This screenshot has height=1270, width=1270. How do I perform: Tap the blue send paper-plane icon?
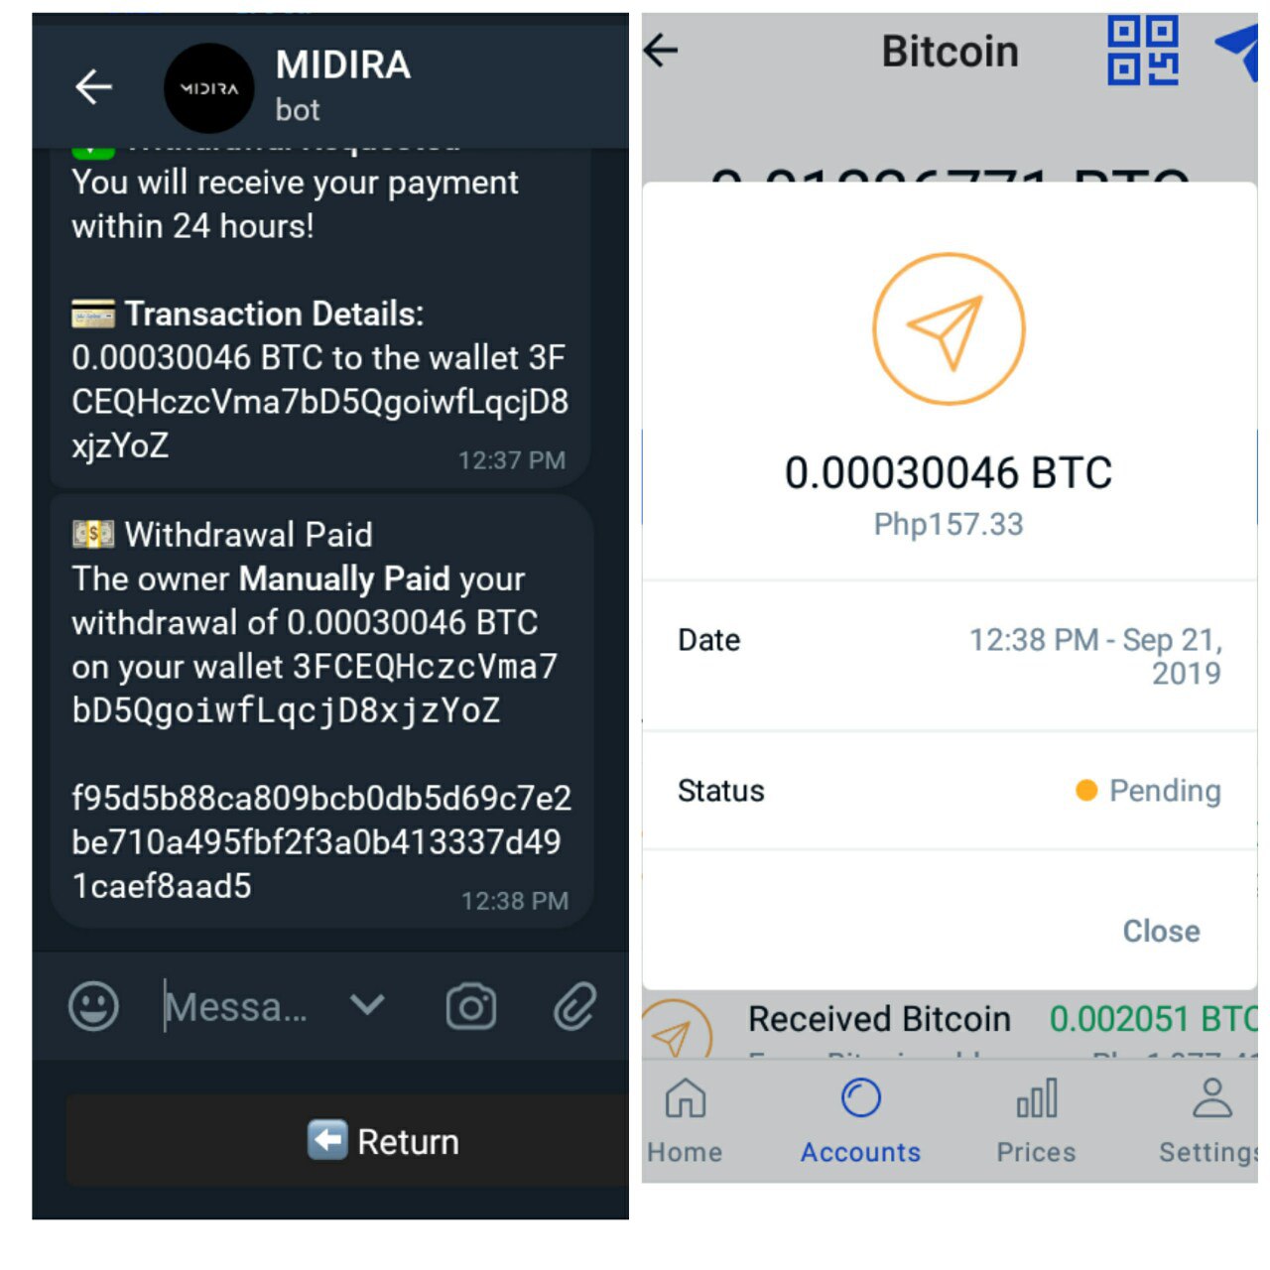[x=1238, y=52]
